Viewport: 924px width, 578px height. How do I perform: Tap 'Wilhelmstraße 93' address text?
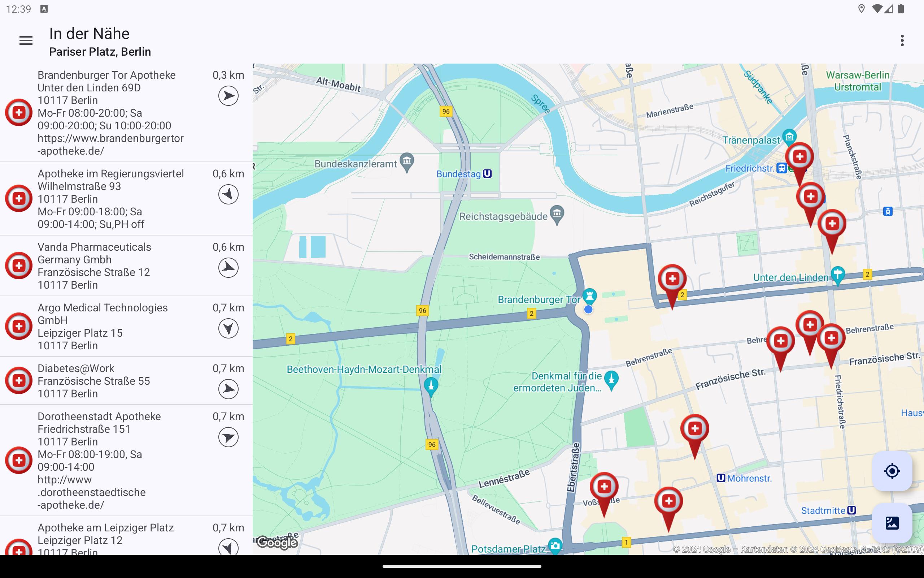pyautogui.click(x=79, y=186)
